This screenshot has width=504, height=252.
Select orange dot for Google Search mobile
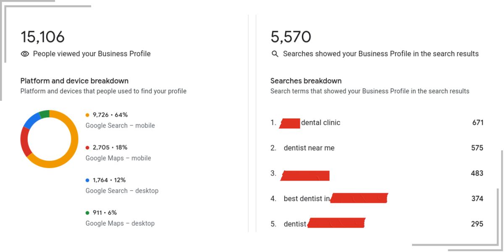click(87, 115)
